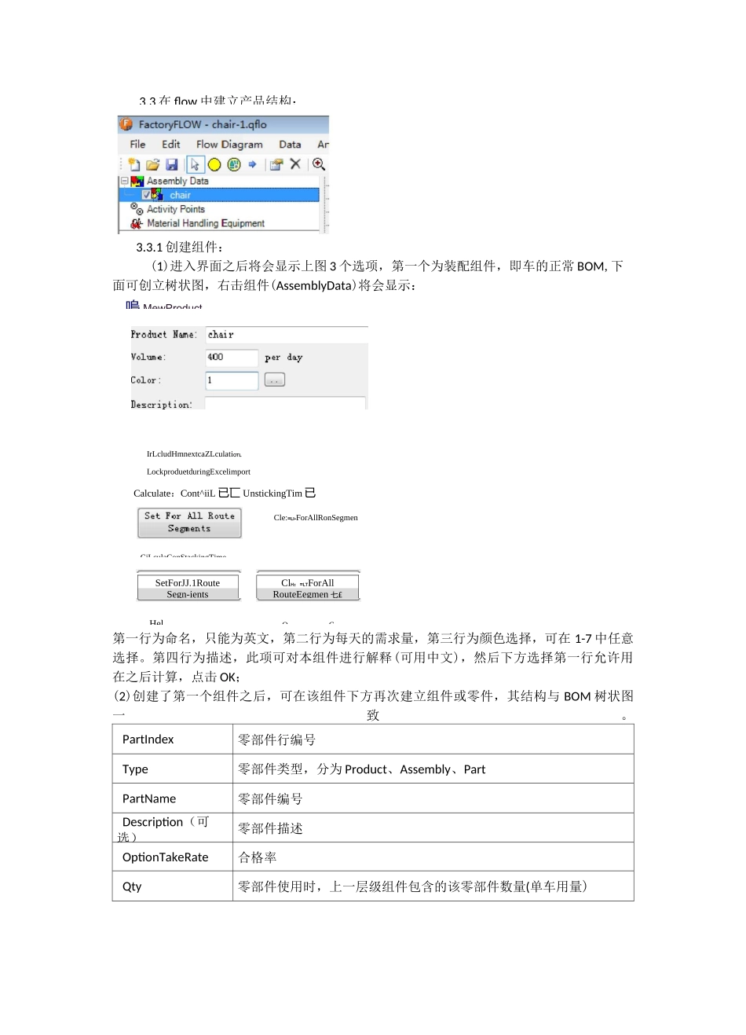746x1035 pixels.
Task: Open the Data menu
Action: click(x=290, y=145)
